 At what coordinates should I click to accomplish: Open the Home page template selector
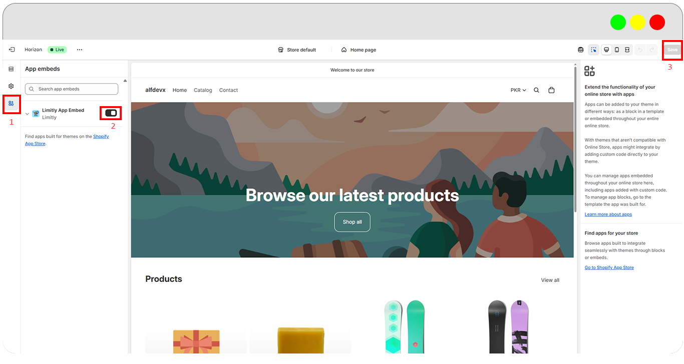359,50
